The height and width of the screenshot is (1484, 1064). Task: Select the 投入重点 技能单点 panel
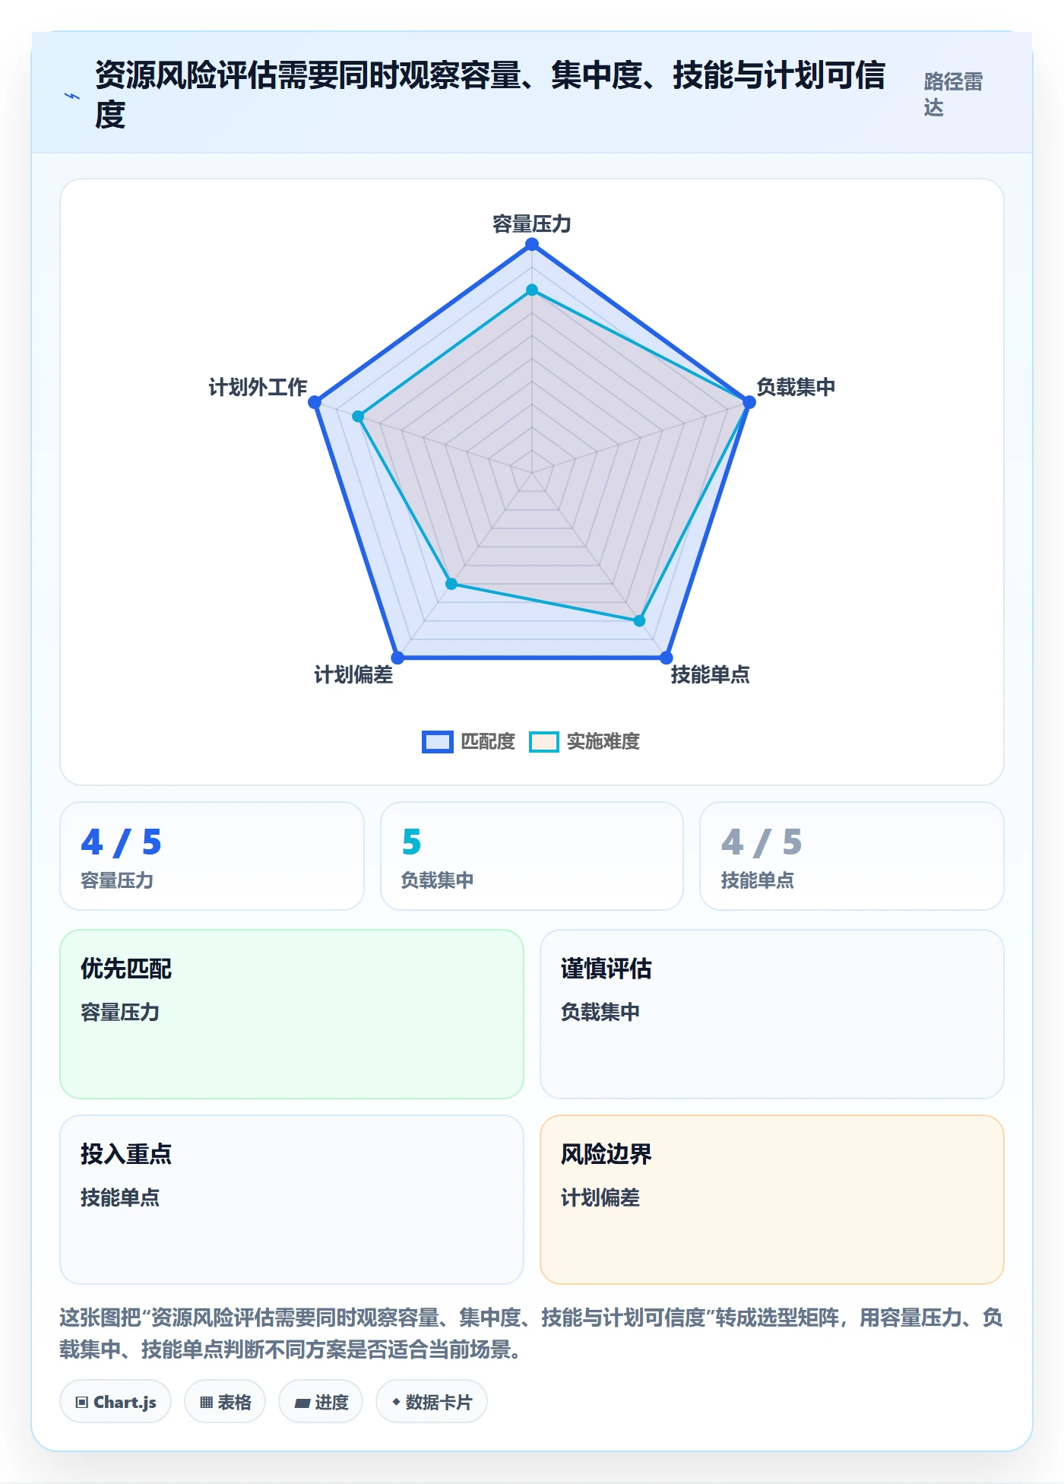(x=292, y=1200)
